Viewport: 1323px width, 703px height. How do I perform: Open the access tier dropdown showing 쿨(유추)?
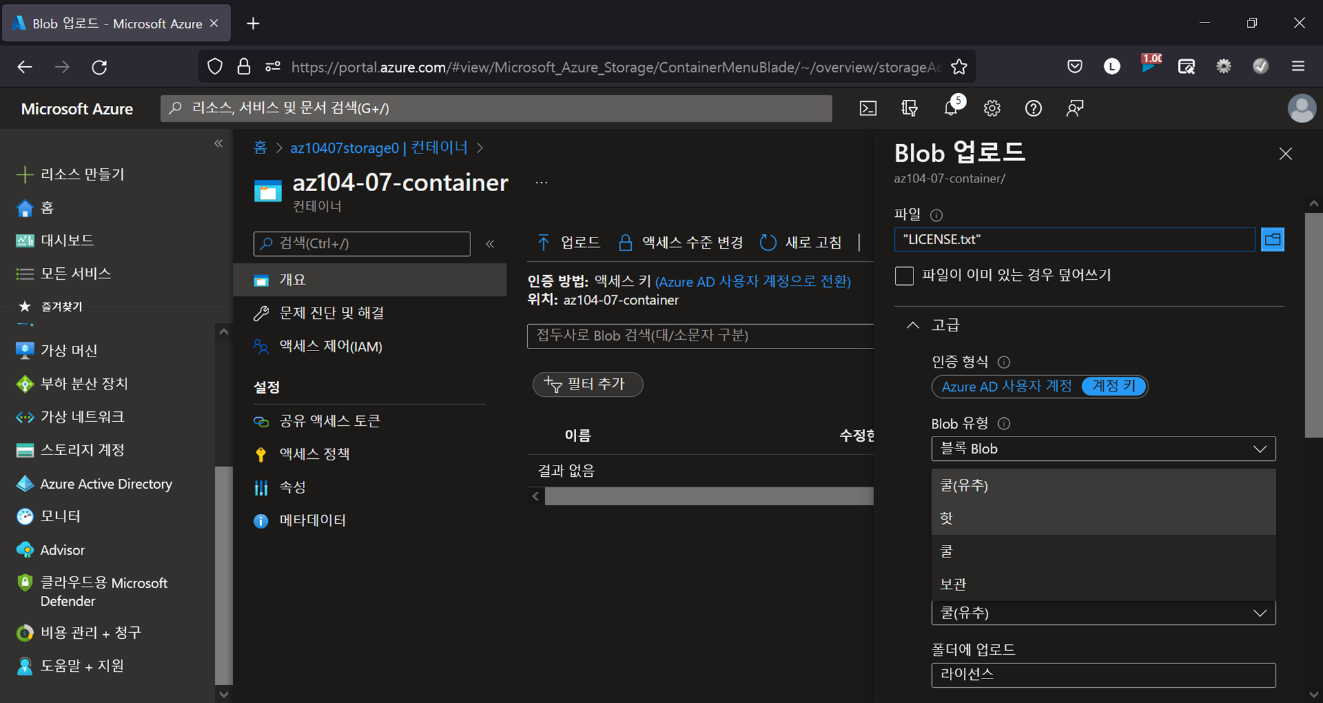[x=1103, y=613]
